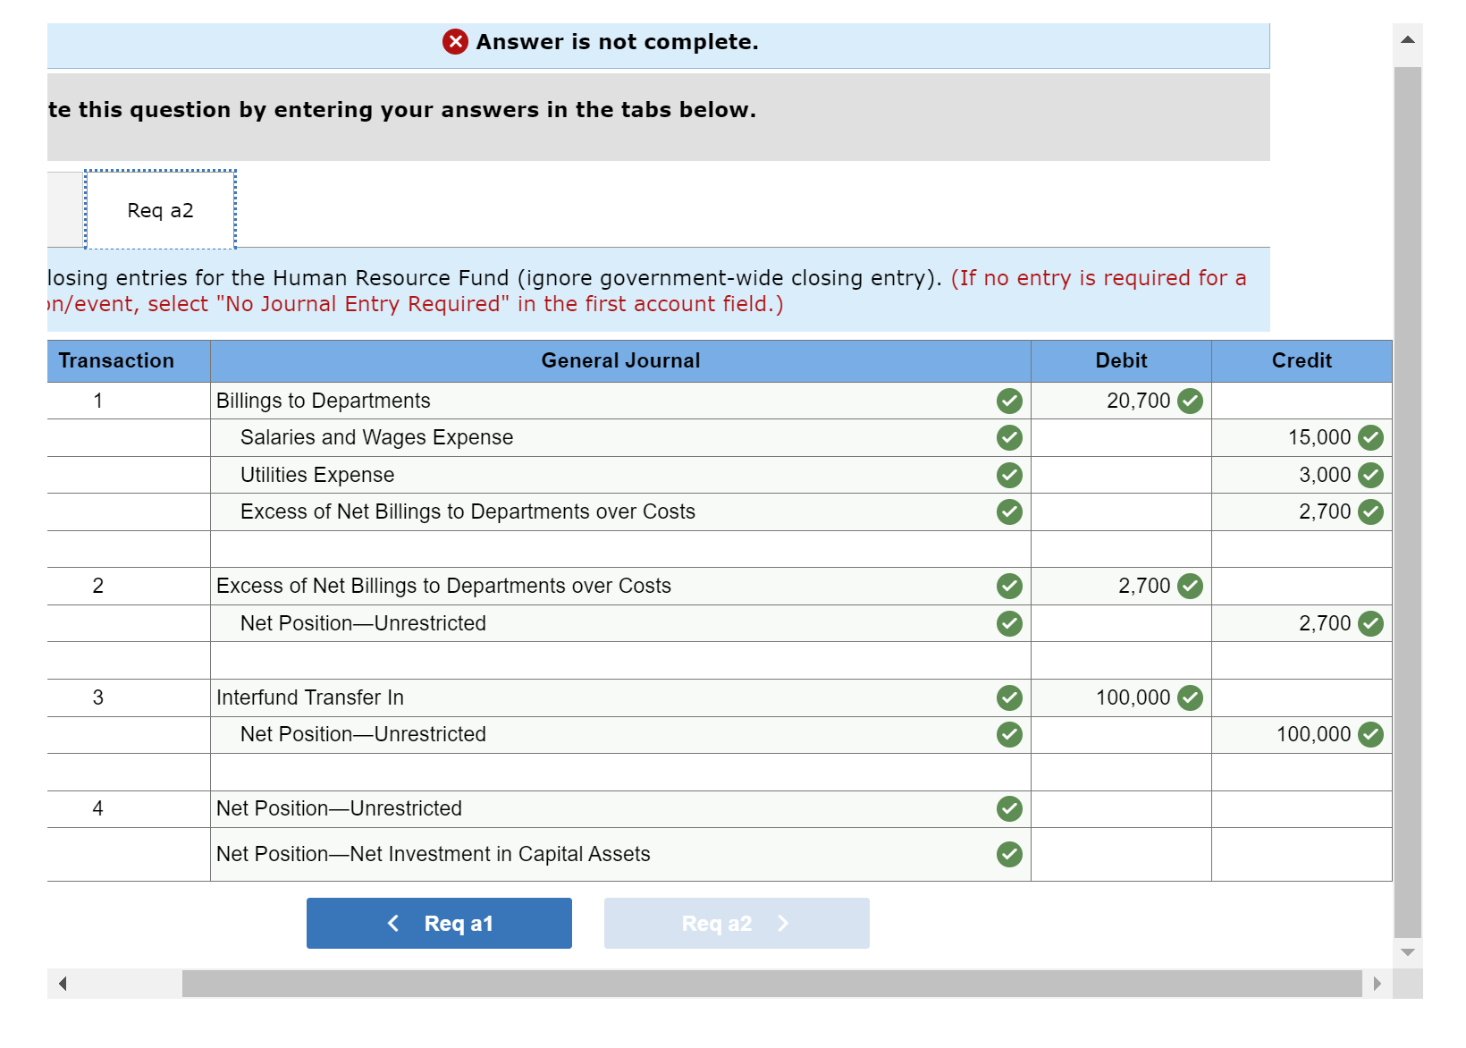Click checkmark beside transaction 4 Net Position—Unrestricted
This screenshot has height=1048, width=1466.
(1009, 808)
